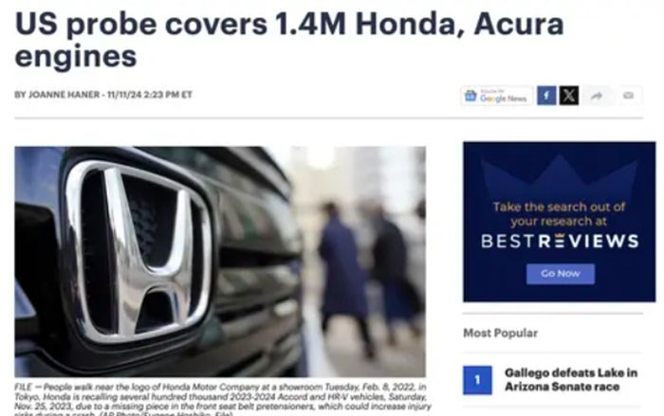
Task: Click the Google News logo icon
Action: tap(470, 96)
